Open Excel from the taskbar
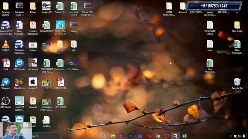This screenshot has height=139, width=248. 184,136
